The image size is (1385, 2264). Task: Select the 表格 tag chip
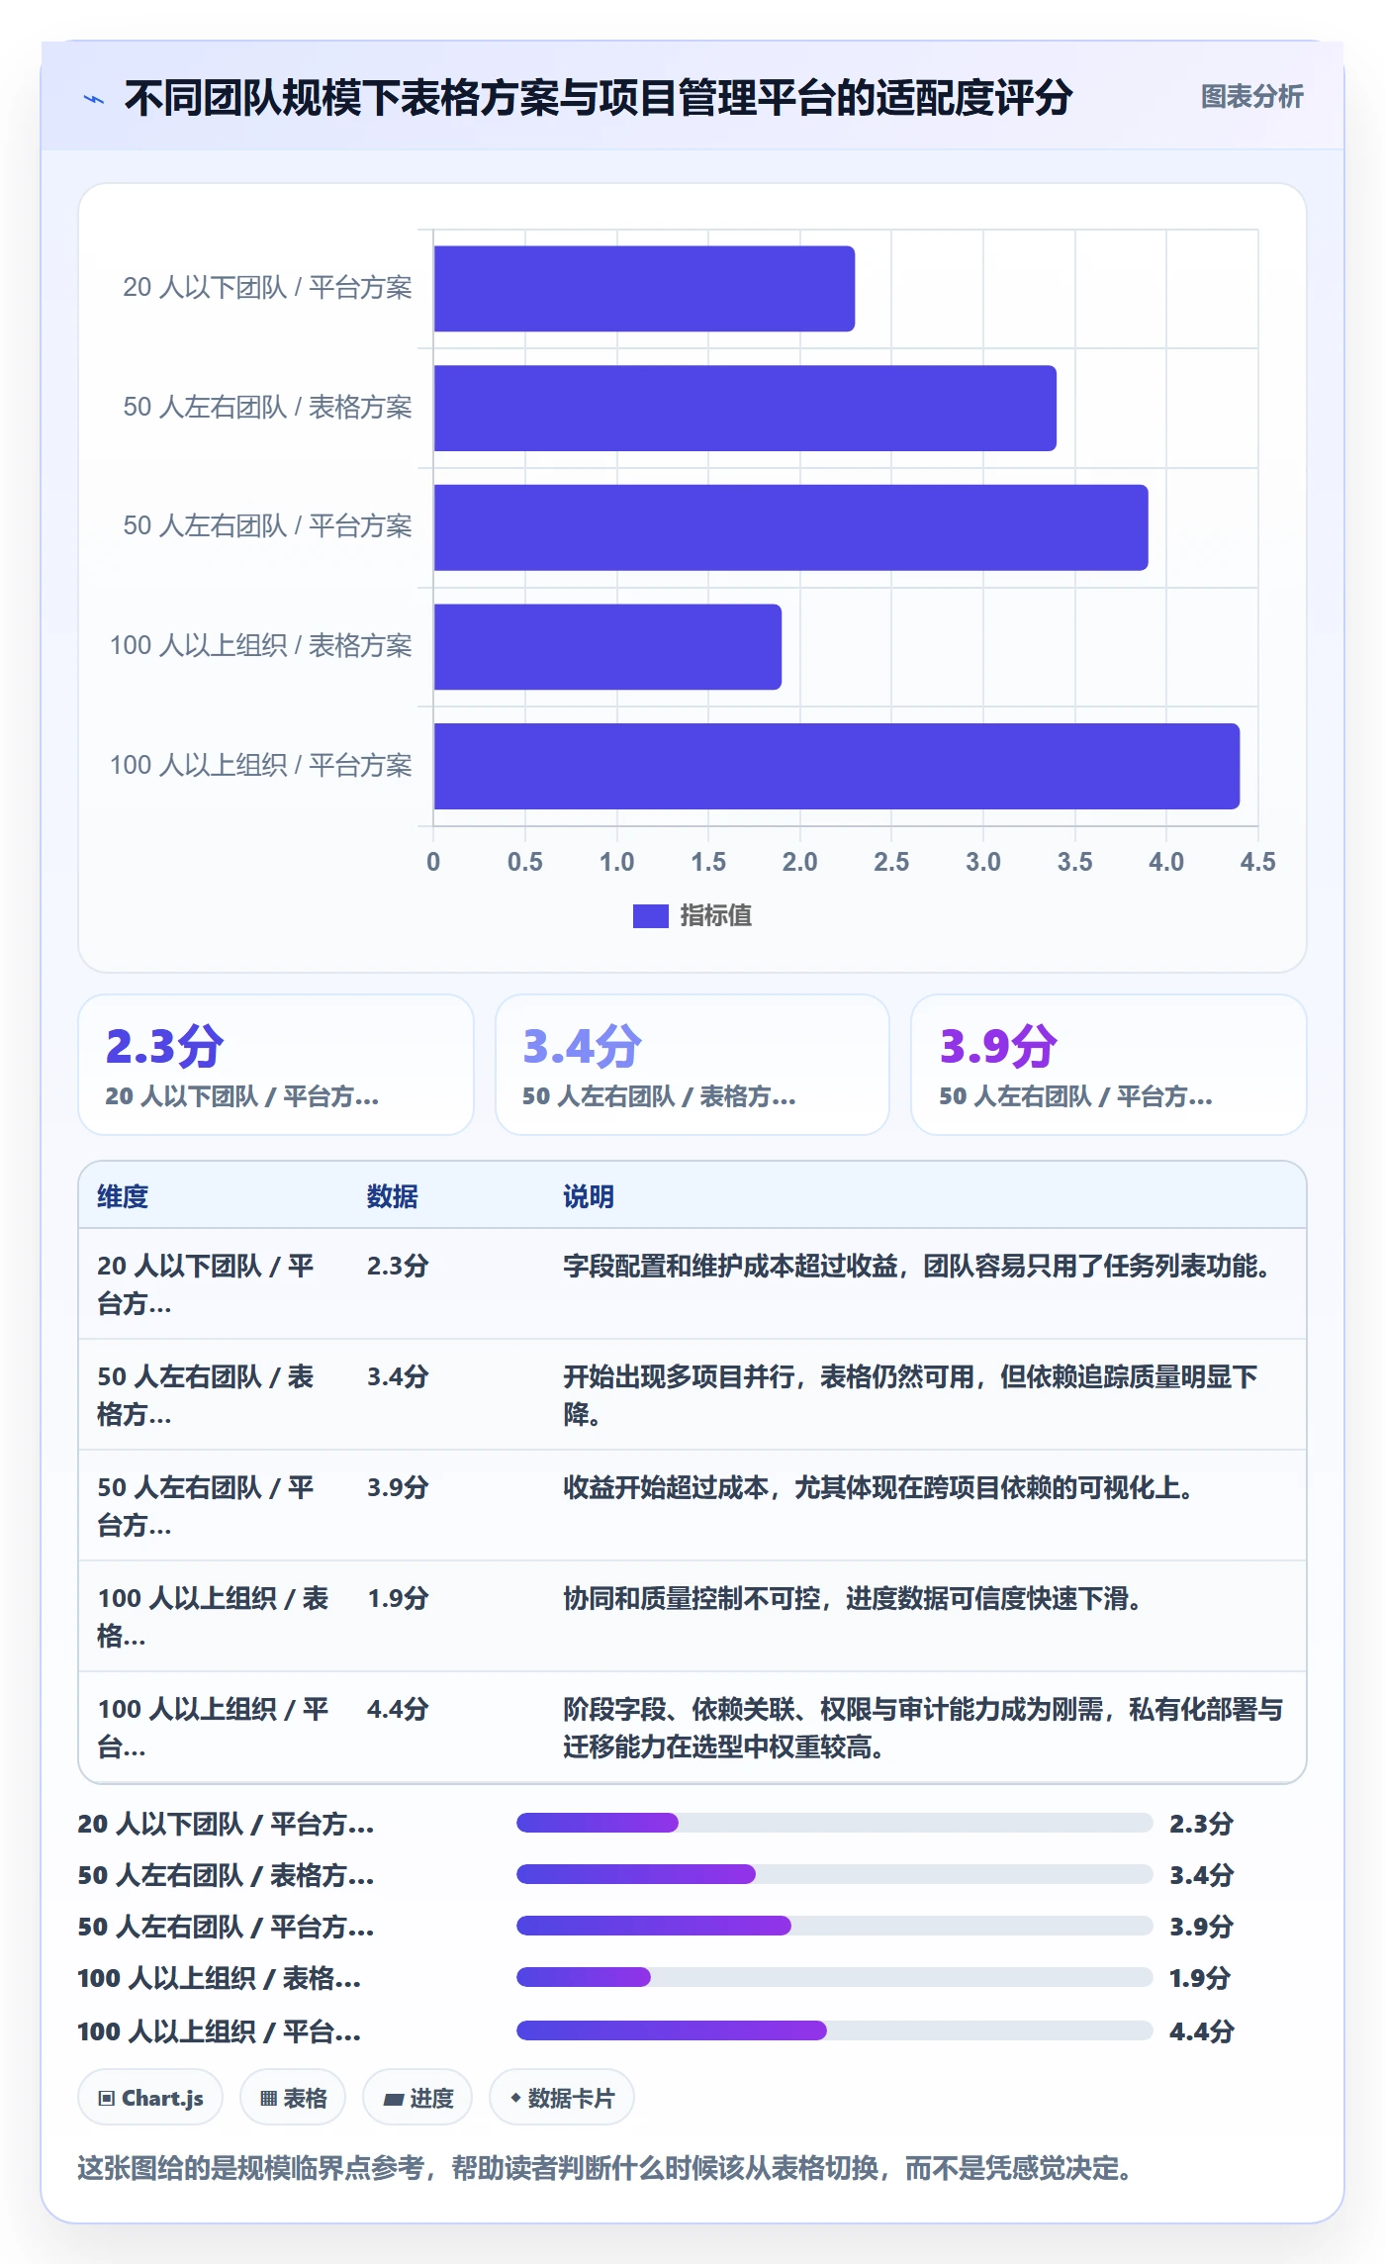click(293, 2098)
